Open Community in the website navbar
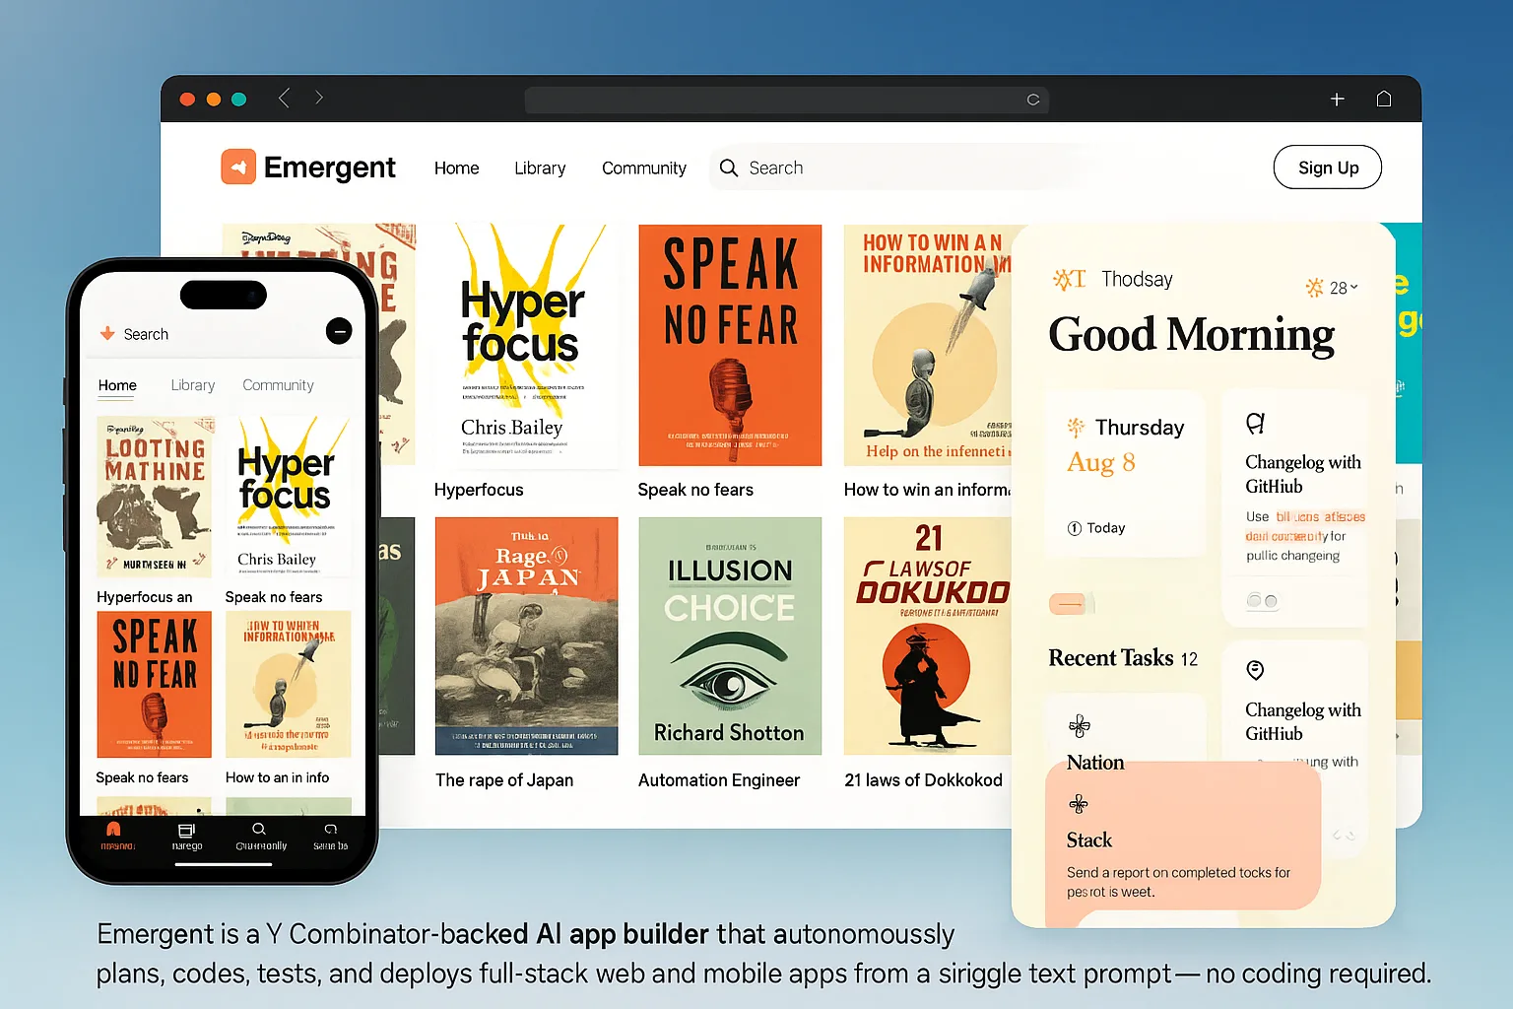Image resolution: width=1513 pixels, height=1009 pixels. pyautogui.click(x=644, y=168)
